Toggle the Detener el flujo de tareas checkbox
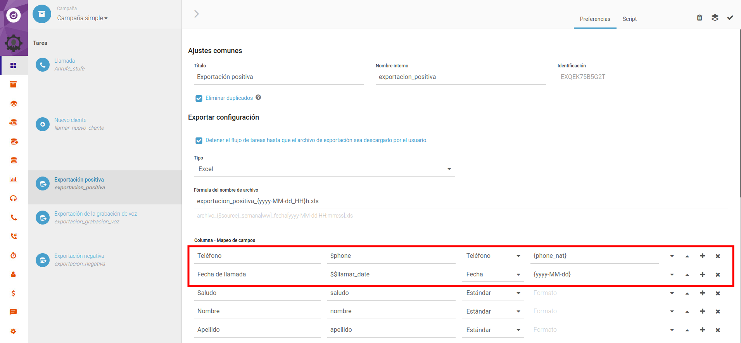The width and height of the screenshot is (741, 343). (199, 141)
